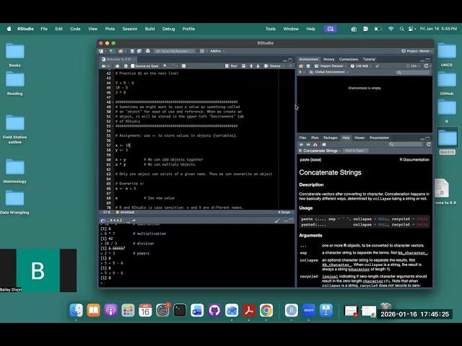The image size is (462, 346).
Task: Open the Tools menu
Action: point(270,29)
